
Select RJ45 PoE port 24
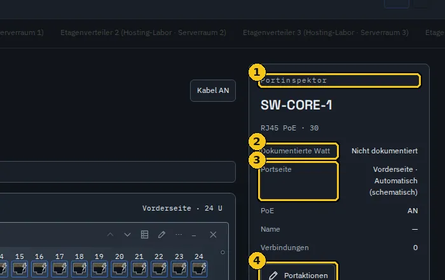(x=199, y=269)
